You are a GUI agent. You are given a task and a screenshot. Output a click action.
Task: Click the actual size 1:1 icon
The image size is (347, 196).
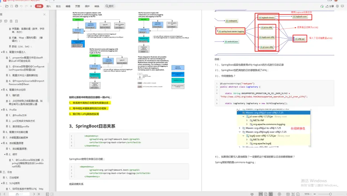[x=288, y=194]
